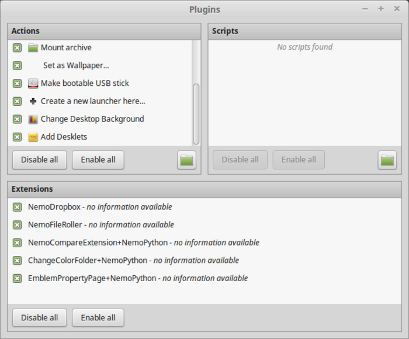Click the NemoDropbox extension text
The height and width of the screenshot is (339, 409).
[x=100, y=207]
